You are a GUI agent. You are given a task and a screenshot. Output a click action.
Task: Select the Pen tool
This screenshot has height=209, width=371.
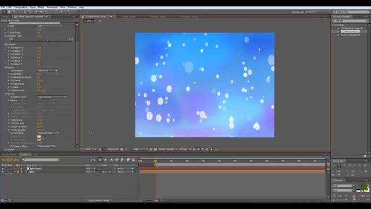pos(41,12)
